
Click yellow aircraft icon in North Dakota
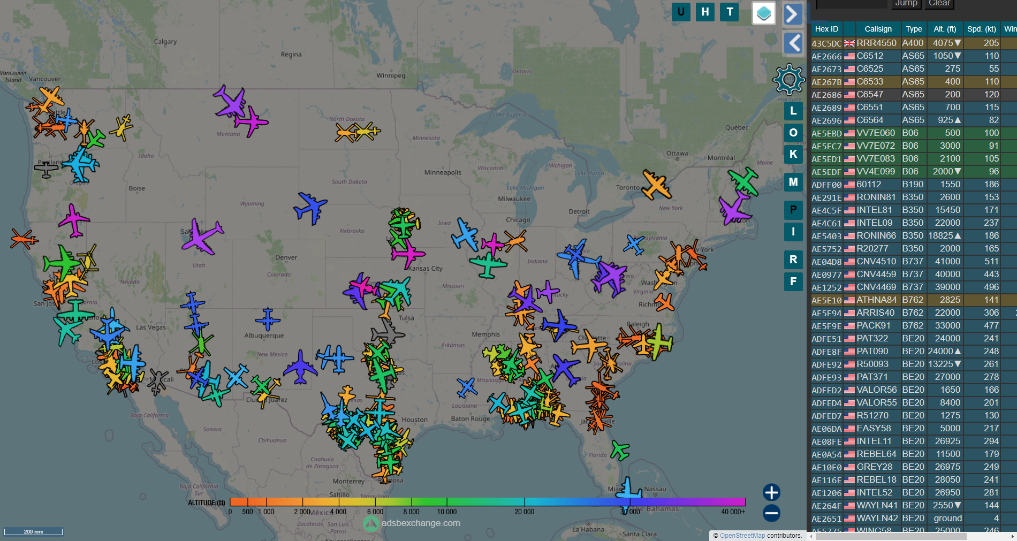[x=368, y=130]
